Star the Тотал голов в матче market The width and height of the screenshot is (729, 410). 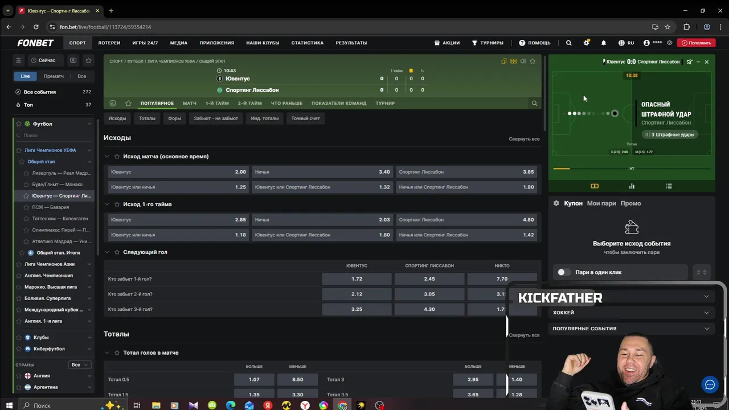pos(117,352)
